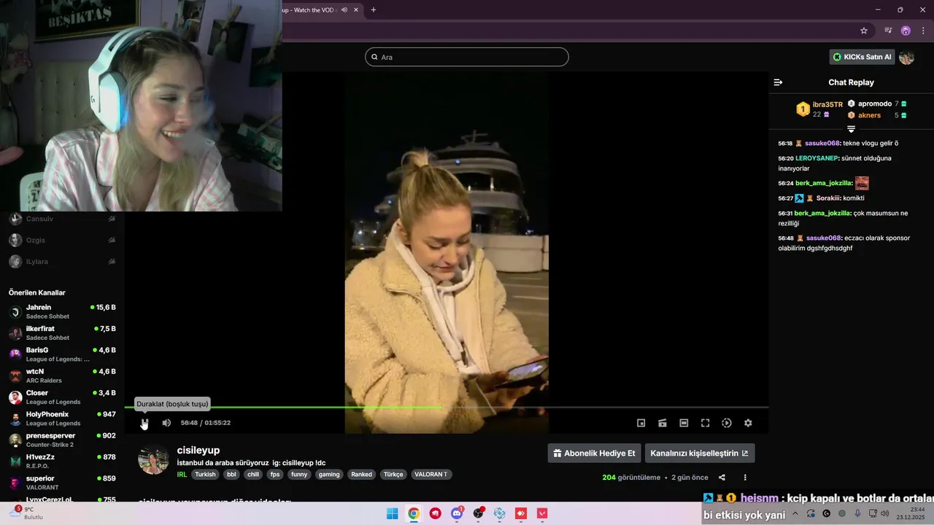934x525 pixels.
Task: Click LEROYSANEP username in chat
Action: [817, 158]
